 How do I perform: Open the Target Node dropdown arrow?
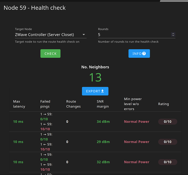click(84, 35)
